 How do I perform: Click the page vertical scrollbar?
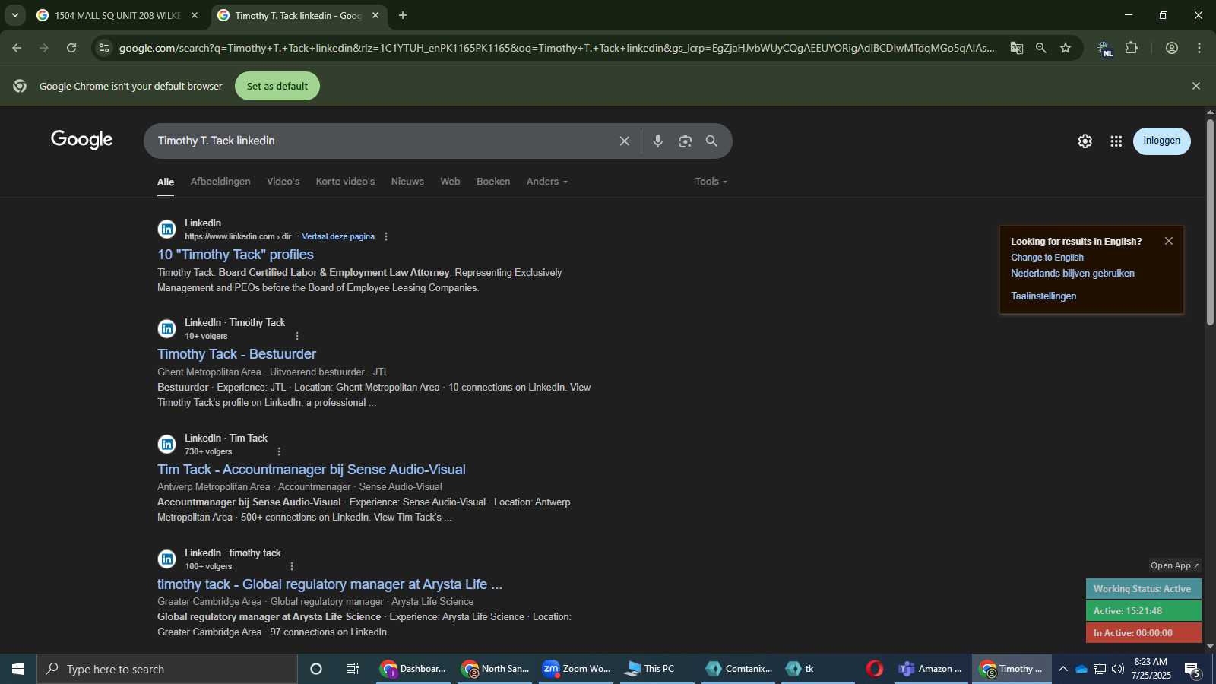coord(1210,223)
